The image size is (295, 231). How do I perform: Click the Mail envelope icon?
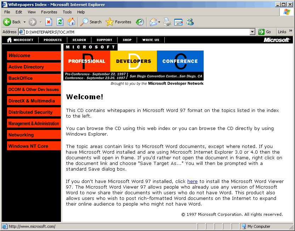153,22
